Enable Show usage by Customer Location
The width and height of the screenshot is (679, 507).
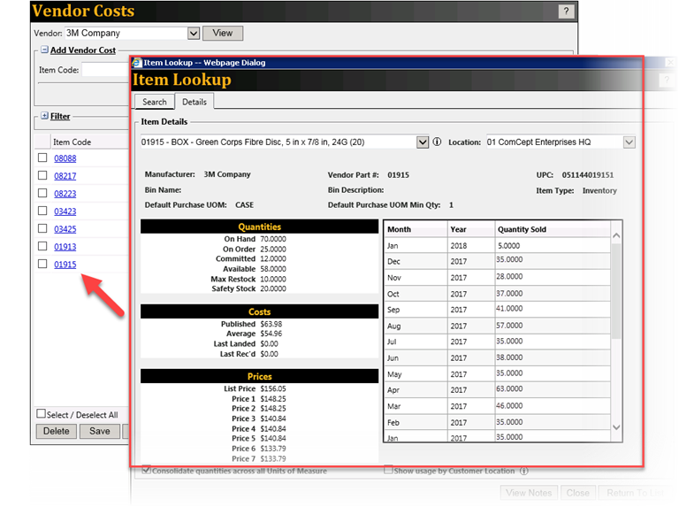[389, 471]
